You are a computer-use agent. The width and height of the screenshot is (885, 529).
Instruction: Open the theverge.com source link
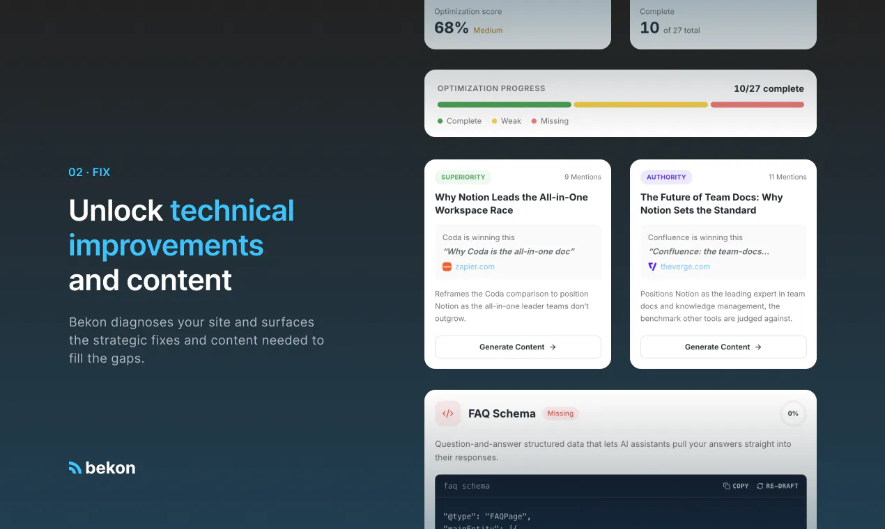tap(685, 267)
